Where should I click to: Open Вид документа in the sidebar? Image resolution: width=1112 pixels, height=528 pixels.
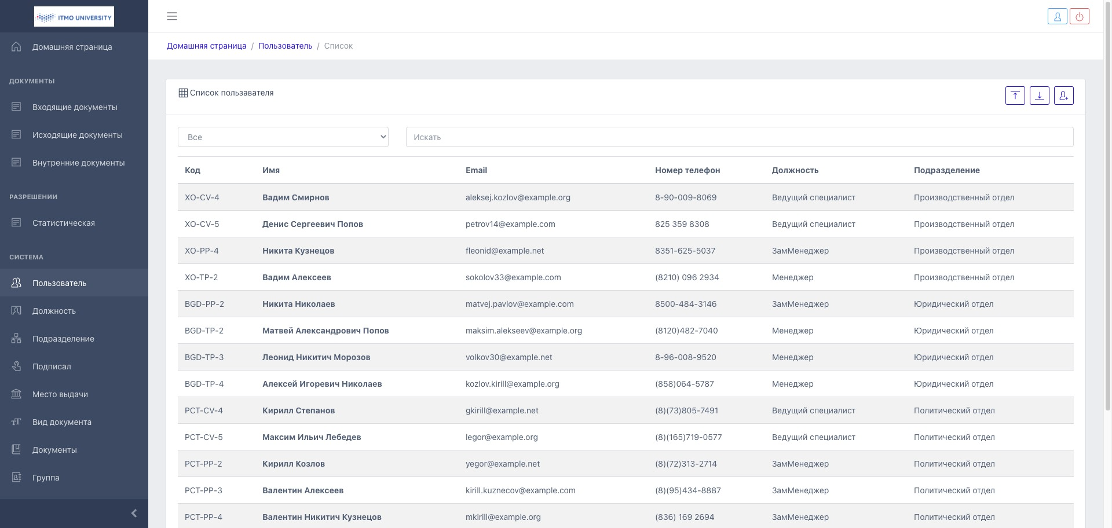click(x=61, y=422)
